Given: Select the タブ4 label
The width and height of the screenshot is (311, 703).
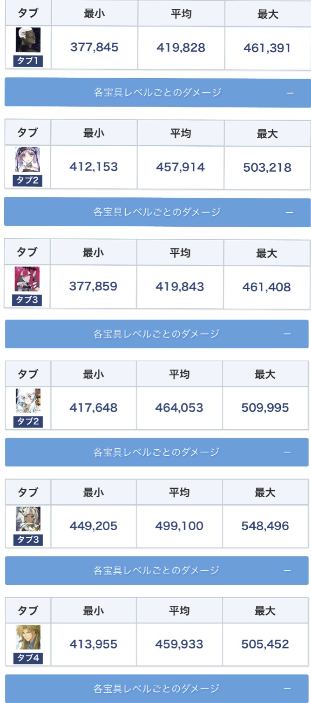Looking at the screenshot, I should [28, 659].
